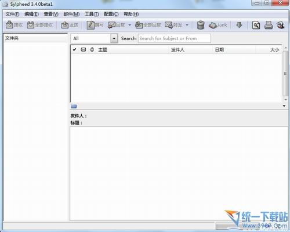
Task: Click the message list scrollbar down arrow
Action: tap(285, 99)
